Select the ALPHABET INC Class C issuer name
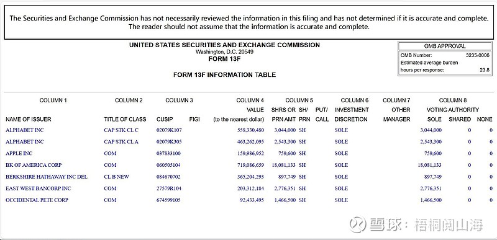Viewport: 497px width, 240px height. pyautogui.click(x=25, y=130)
